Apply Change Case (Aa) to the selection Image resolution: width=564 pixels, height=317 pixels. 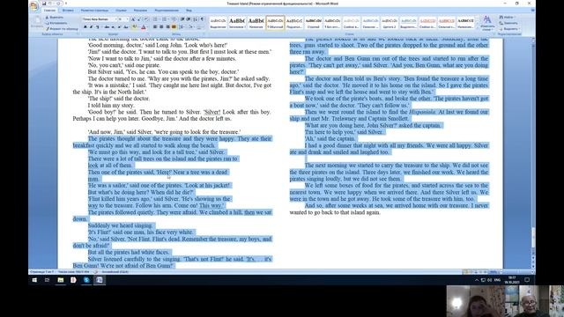coord(126,27)
